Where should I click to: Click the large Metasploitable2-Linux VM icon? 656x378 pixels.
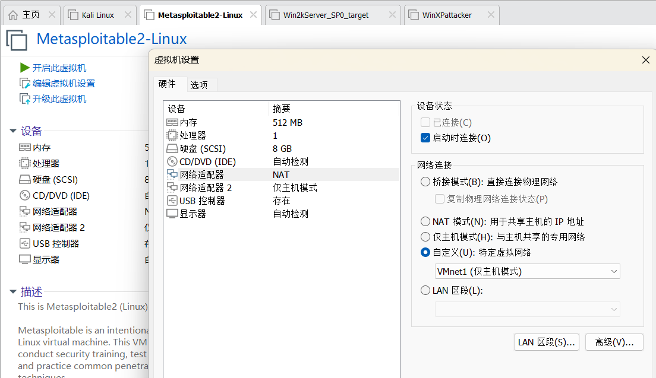17,40
